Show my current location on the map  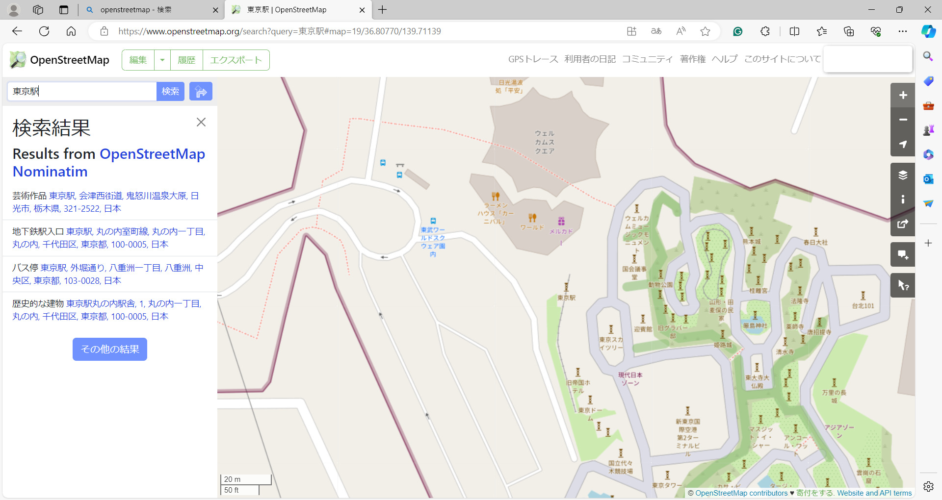coord(902,145)
